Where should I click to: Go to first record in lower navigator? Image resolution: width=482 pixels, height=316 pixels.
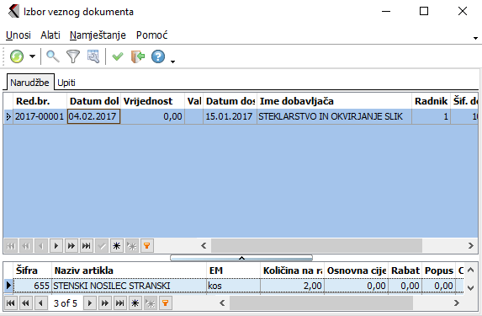11,303
